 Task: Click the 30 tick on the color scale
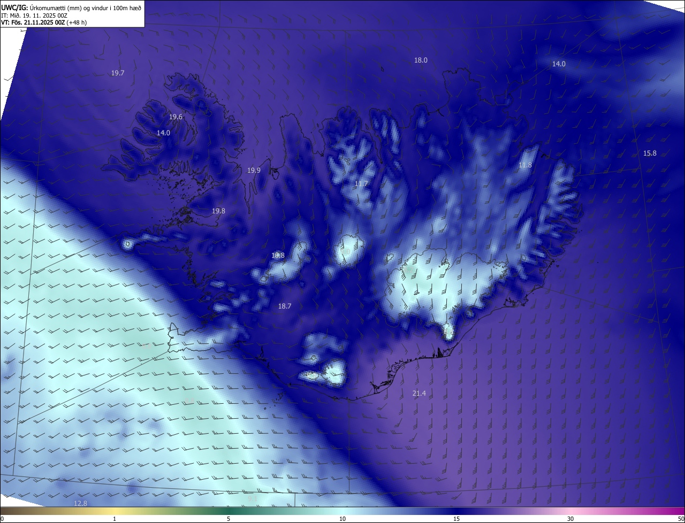coord(570,519)
